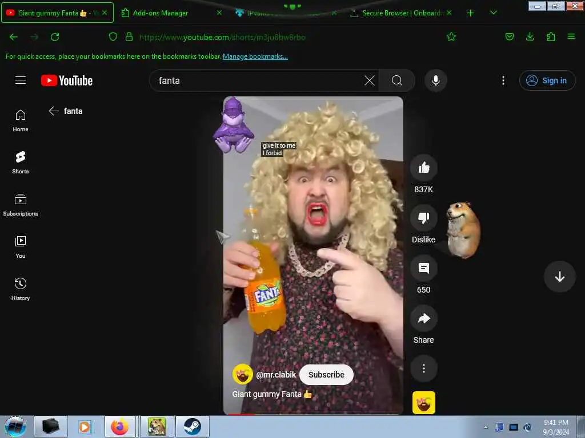Go to next Short with down arrow
Viewport: 585px width, 438px height.
point(559,277)
